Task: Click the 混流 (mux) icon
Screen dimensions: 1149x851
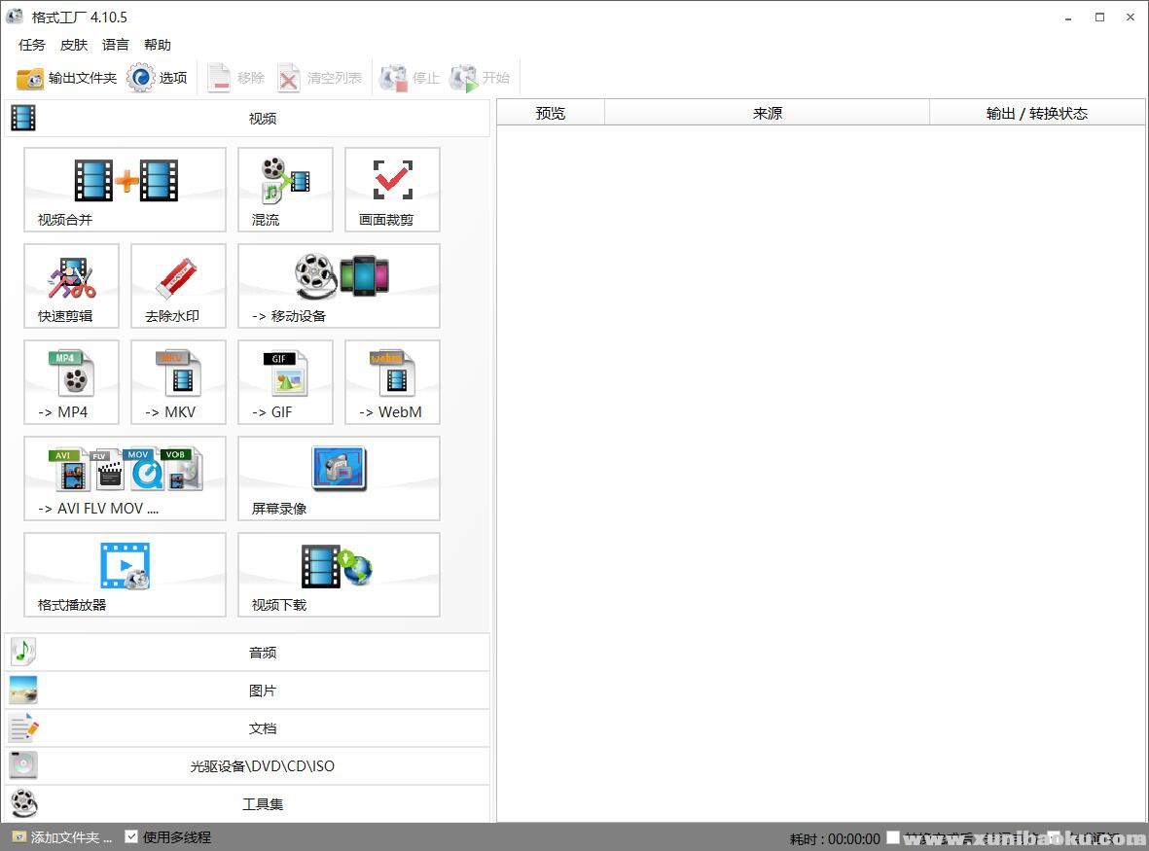Action: coord(285,189)
